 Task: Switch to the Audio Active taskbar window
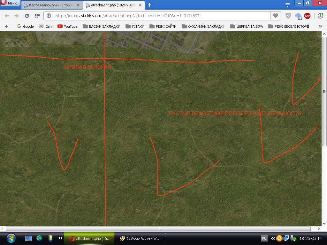(140, 238)
